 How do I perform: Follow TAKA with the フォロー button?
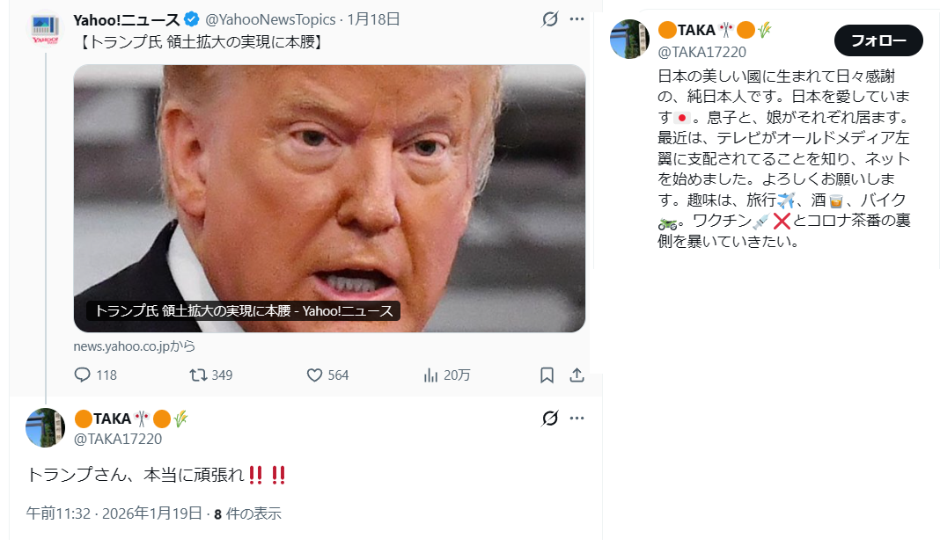(878, 40)
